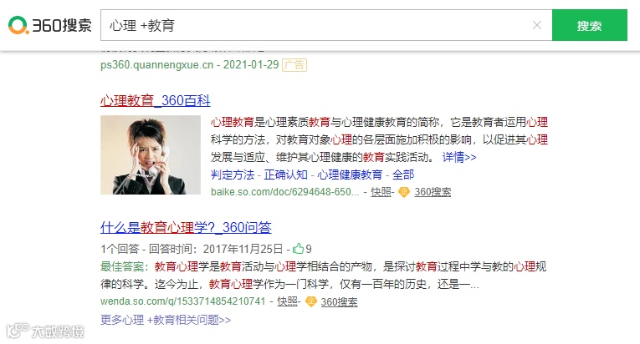640x344 pixels.
Task: Expand 更多心理 +教育相关问题>> link
Action: 166,320
